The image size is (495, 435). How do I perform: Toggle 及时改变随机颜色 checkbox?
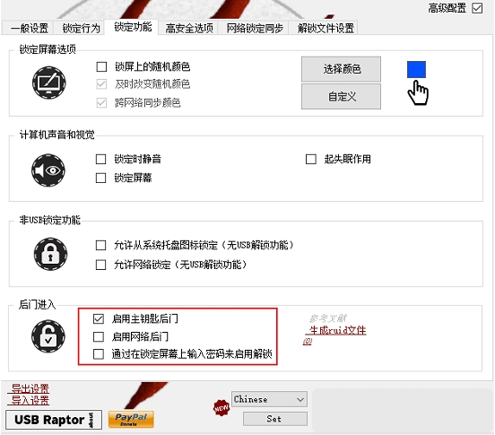pos(101,84)
